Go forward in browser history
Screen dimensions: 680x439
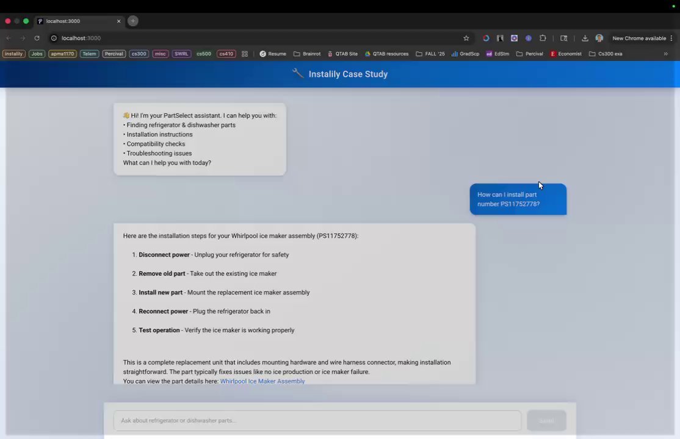(x=23, y=38)
